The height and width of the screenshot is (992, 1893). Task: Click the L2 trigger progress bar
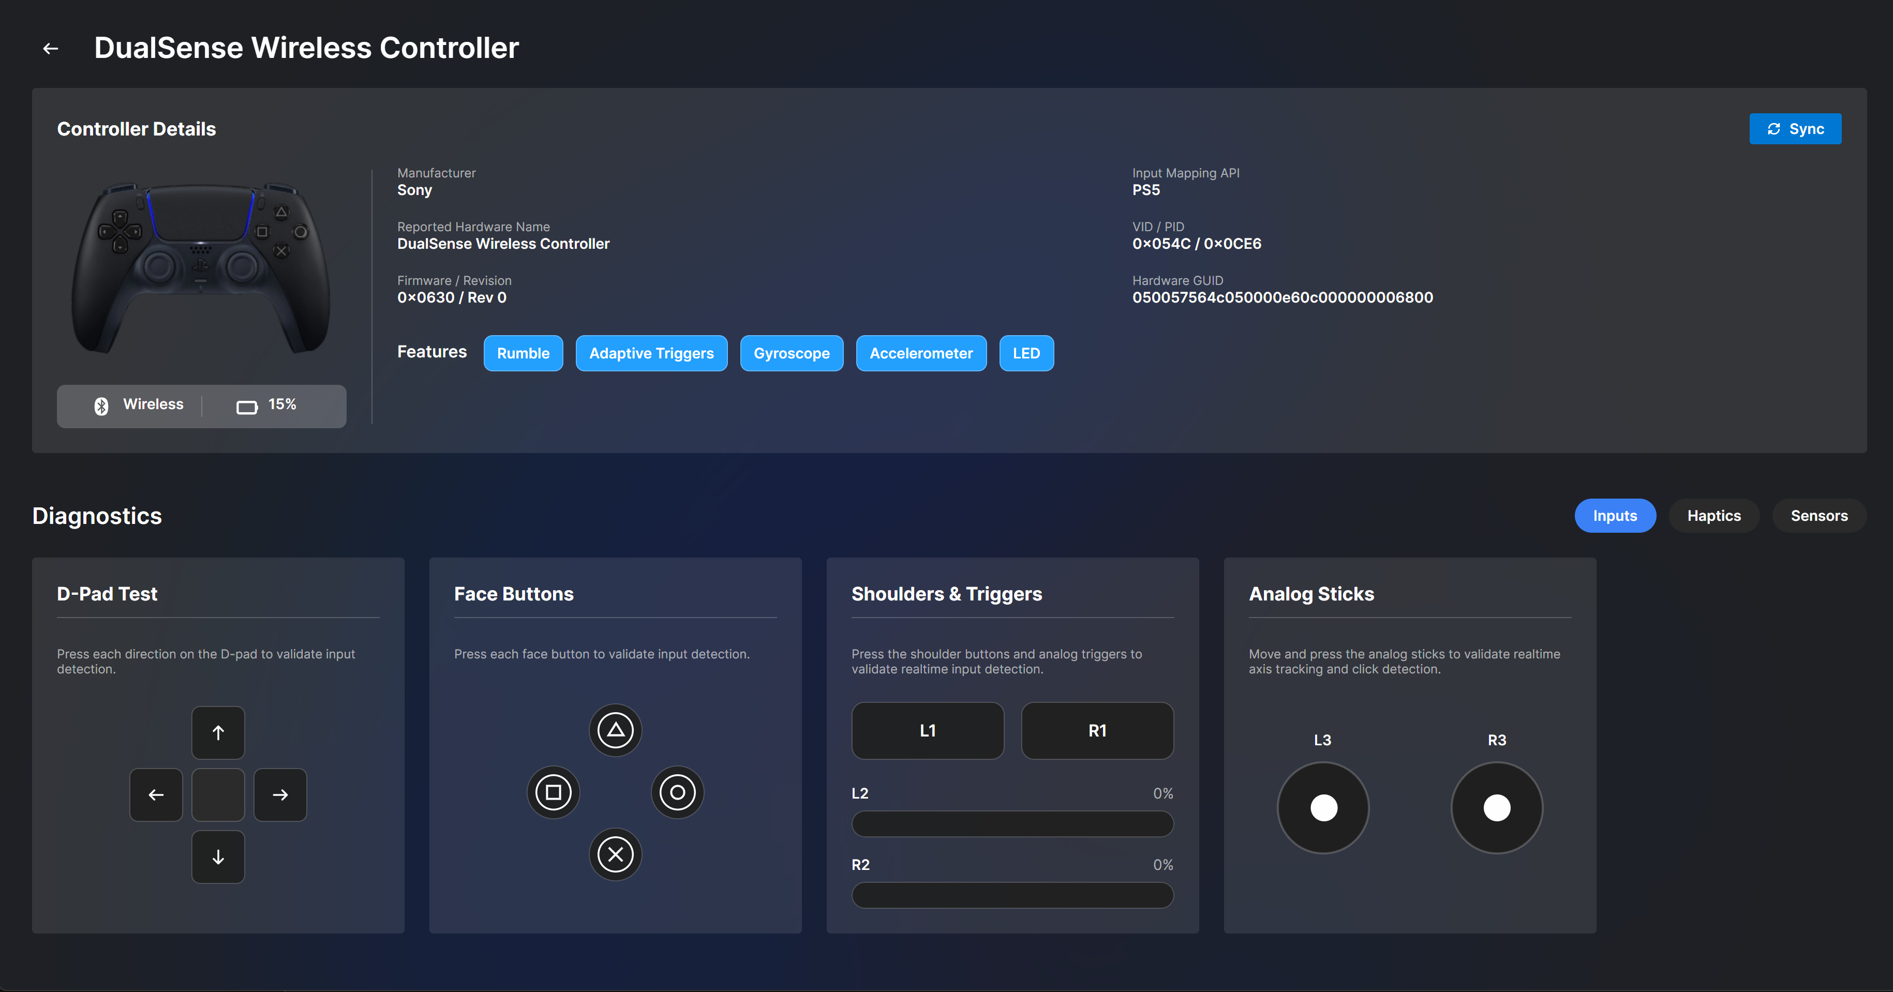pyautogui.click(x=1012, y=824)
